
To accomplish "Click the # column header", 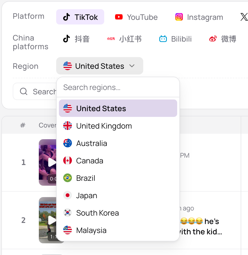I will tap(23, 125).
